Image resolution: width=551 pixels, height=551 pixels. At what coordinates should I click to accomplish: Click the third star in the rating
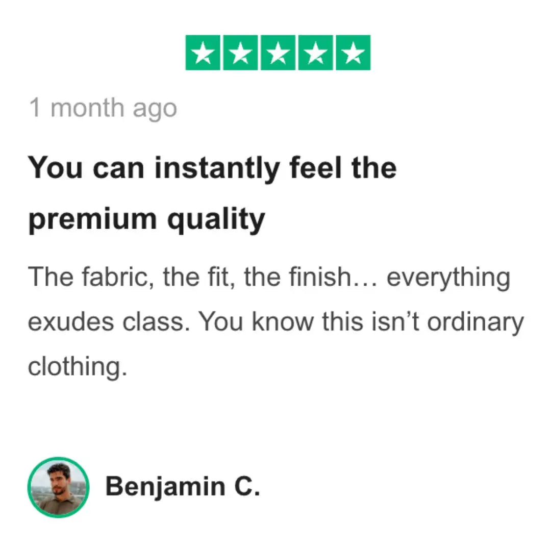pos(278,53)
